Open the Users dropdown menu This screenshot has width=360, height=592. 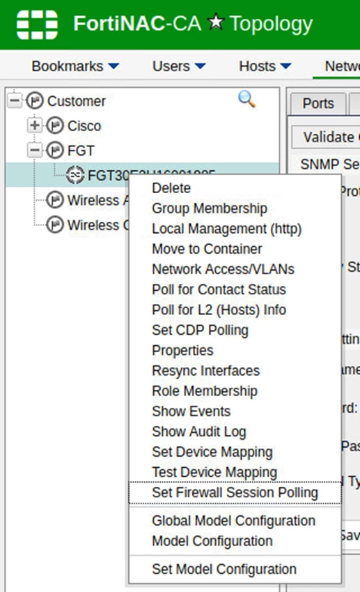tap(179, 66)
